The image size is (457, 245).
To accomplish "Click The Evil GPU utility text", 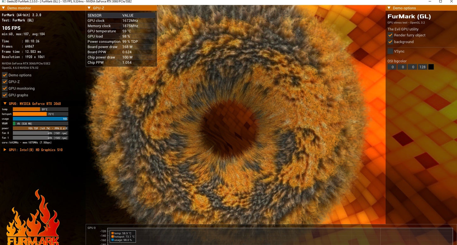I will tap(403, 29).
